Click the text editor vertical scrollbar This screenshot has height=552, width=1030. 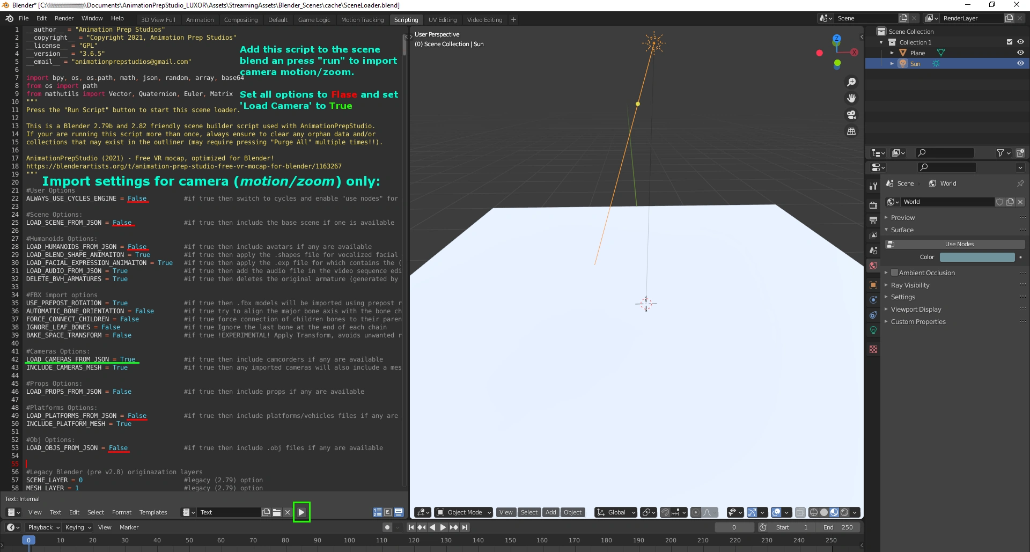point(404,46)
